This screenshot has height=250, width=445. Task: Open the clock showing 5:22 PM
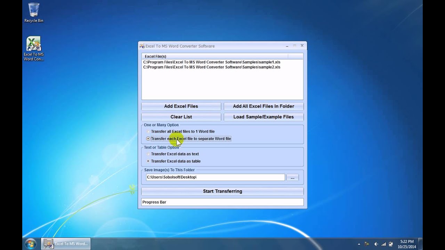coord(407,244)
